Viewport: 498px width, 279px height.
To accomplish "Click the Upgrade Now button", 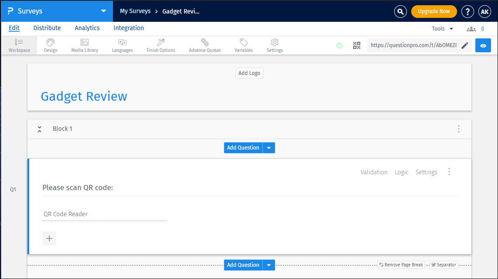I will pyautogui.click(x=434, y=11).
